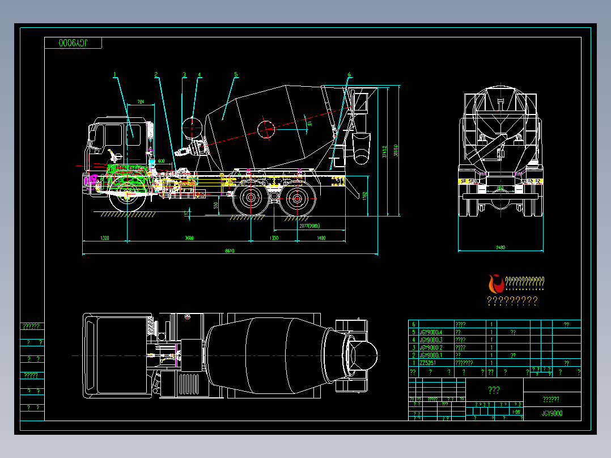Click the rearmost wheel in the side view
The image size is (611, 458).
(298, 199)
